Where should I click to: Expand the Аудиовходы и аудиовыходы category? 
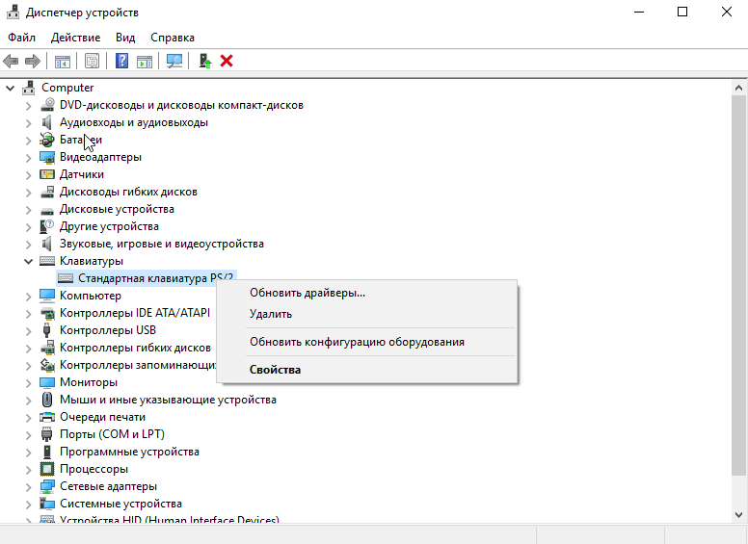point(29,123)
